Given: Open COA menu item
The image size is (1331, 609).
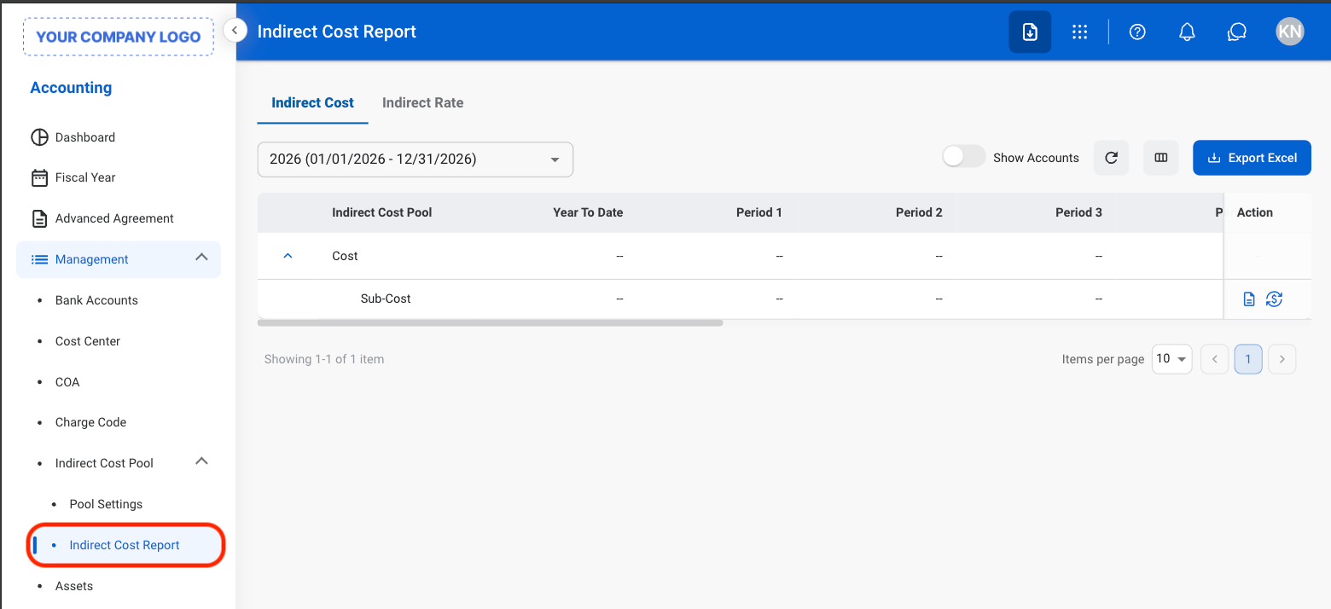Looking at the screenshot, I should 67,382.
